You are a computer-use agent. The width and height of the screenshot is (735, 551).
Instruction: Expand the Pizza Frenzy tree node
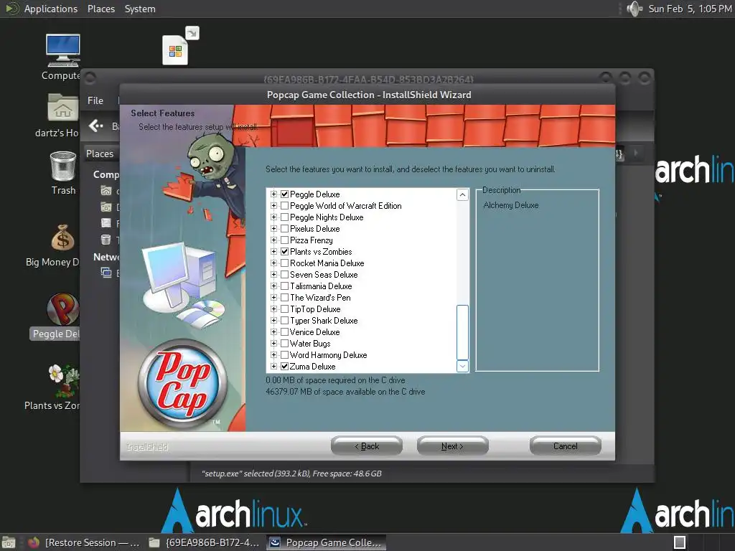pos(273,240)
